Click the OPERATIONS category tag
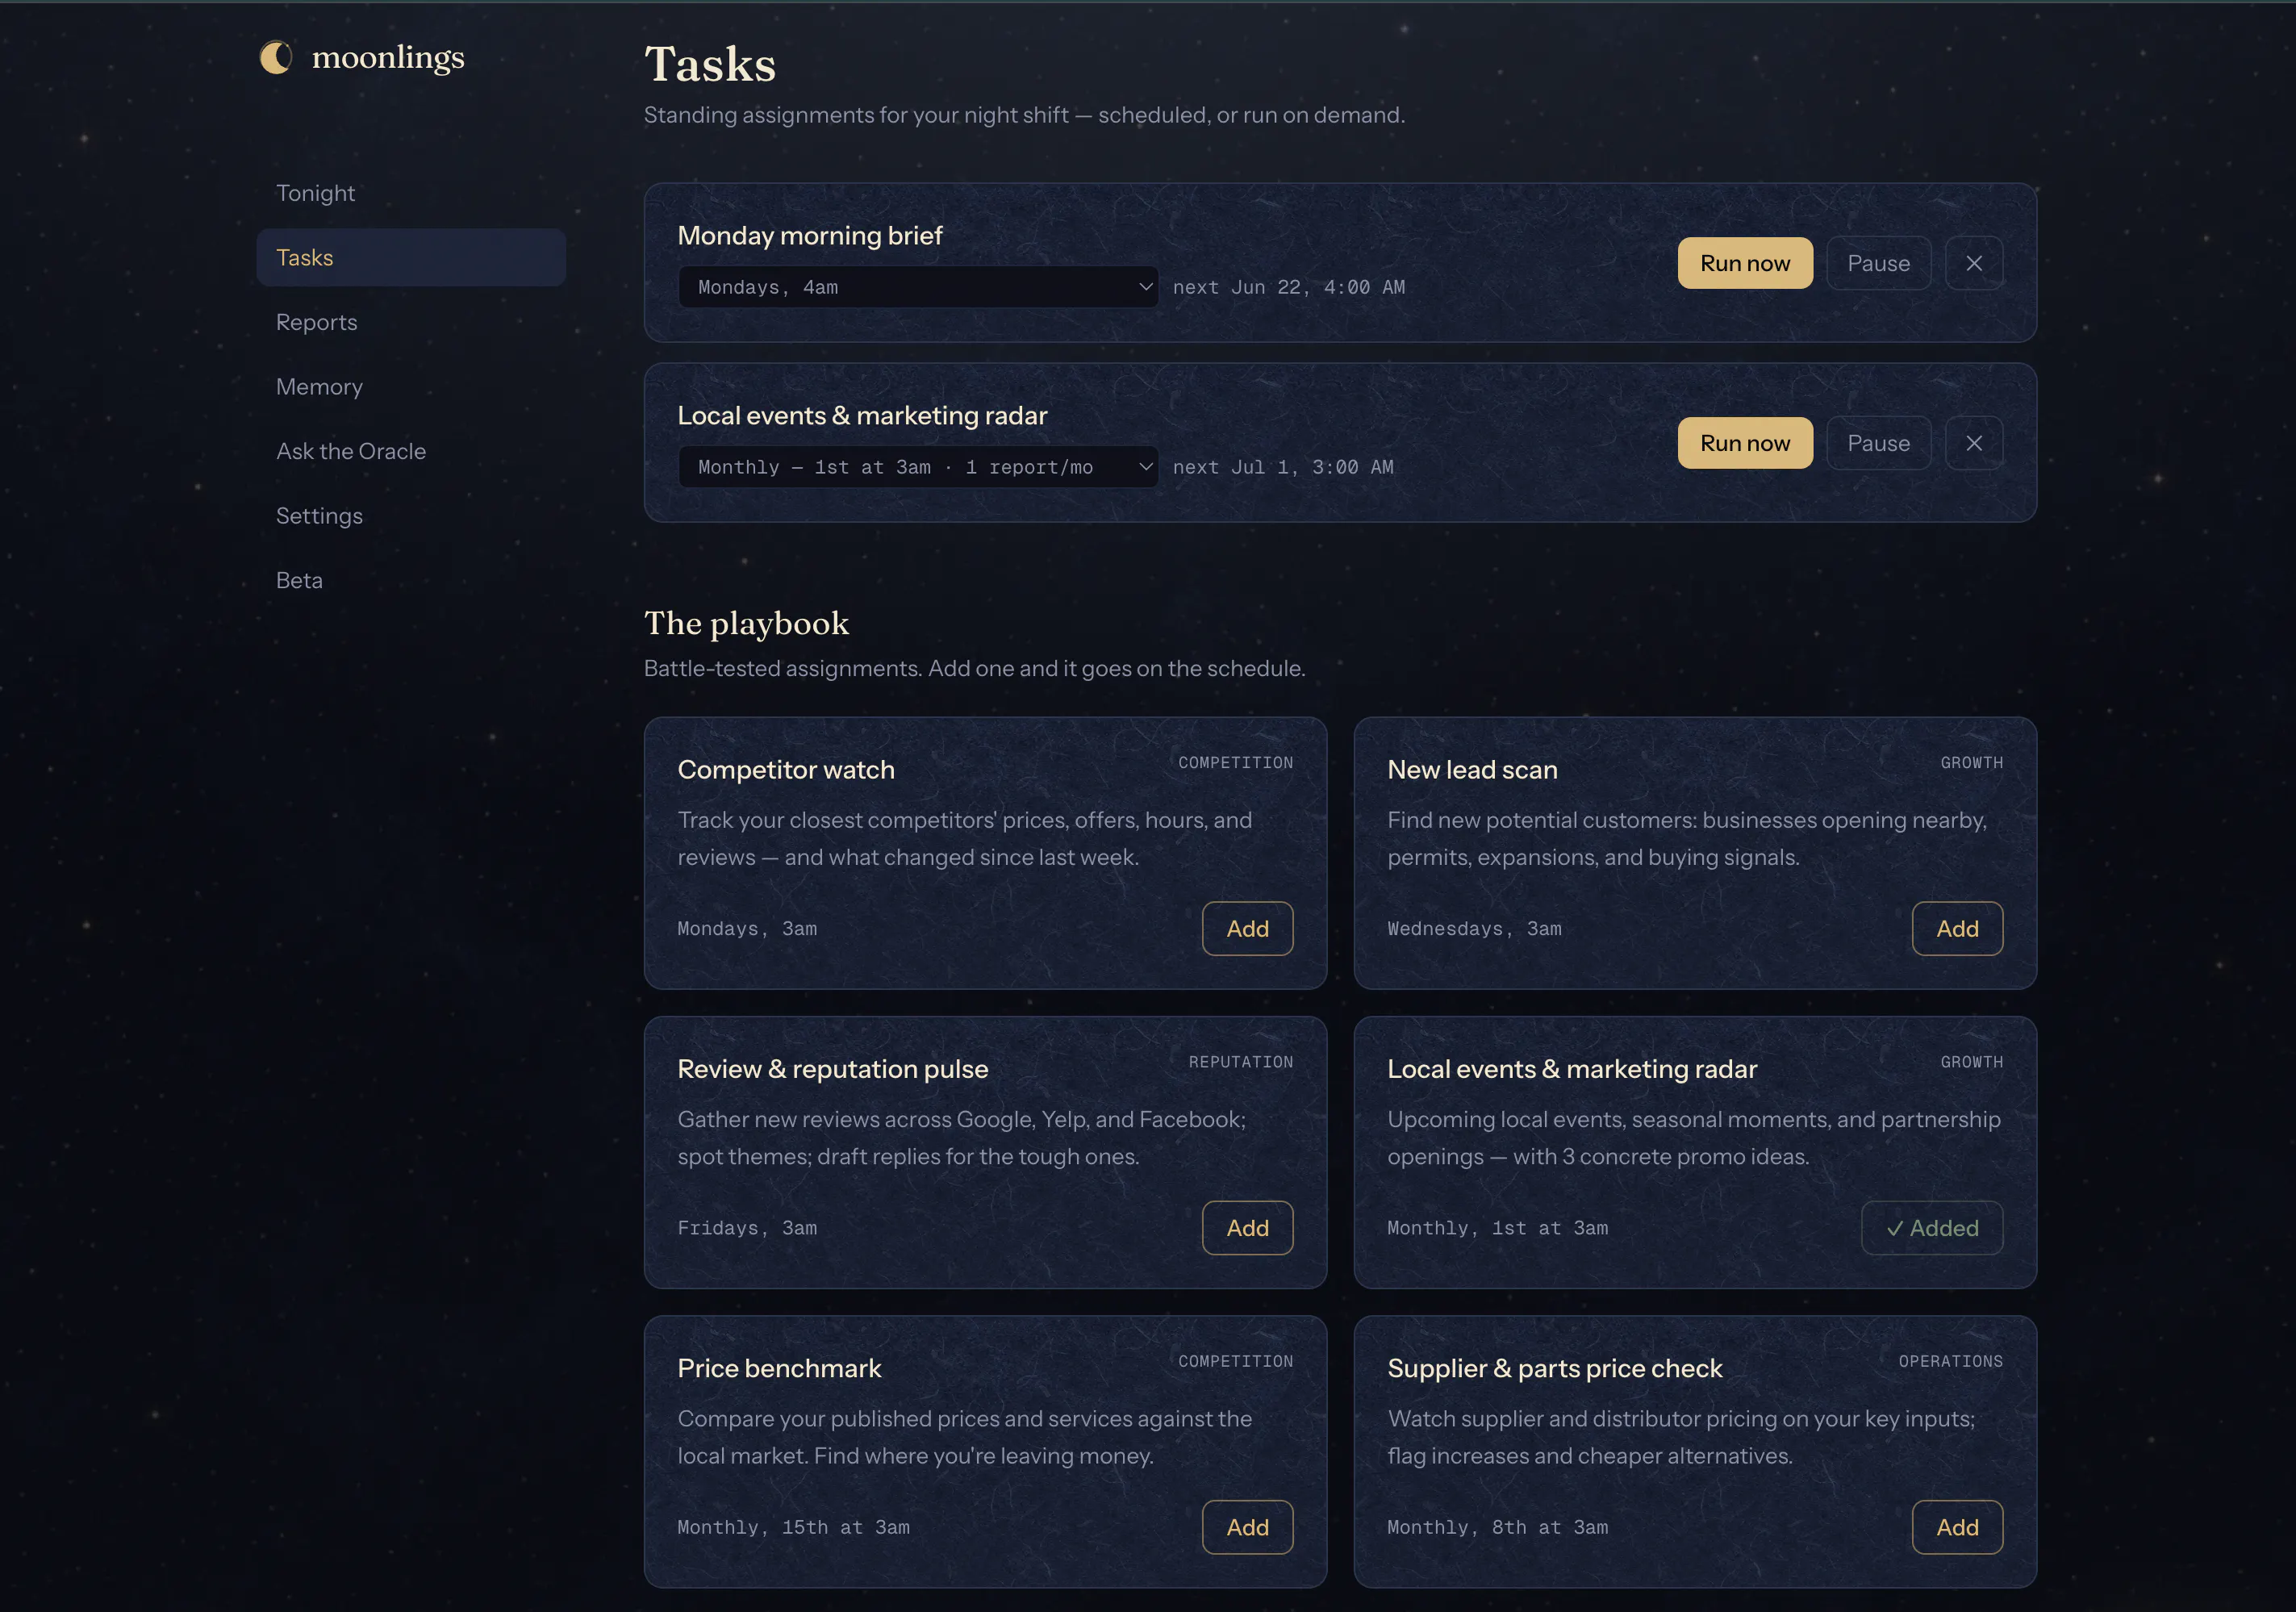This screenshot has width=2296, height=1612. pos(1950,1361)
